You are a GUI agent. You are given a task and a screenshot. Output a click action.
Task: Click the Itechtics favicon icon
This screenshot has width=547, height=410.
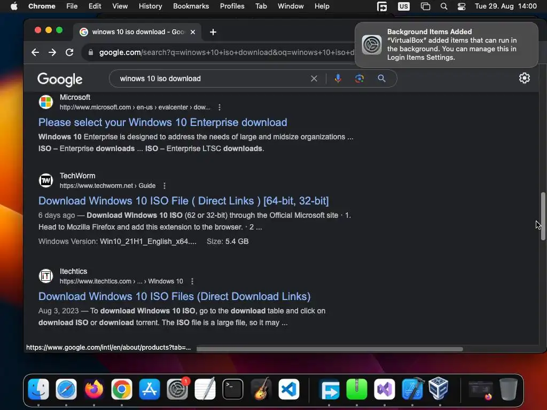click(46, 276)
